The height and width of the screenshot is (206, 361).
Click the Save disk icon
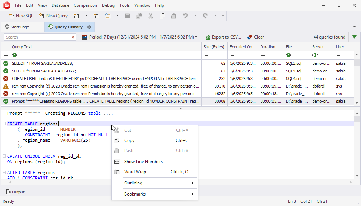[x=127, y=16]
